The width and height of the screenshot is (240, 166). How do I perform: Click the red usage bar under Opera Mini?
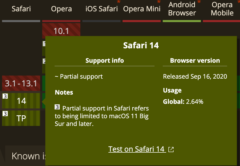(141, 21)
